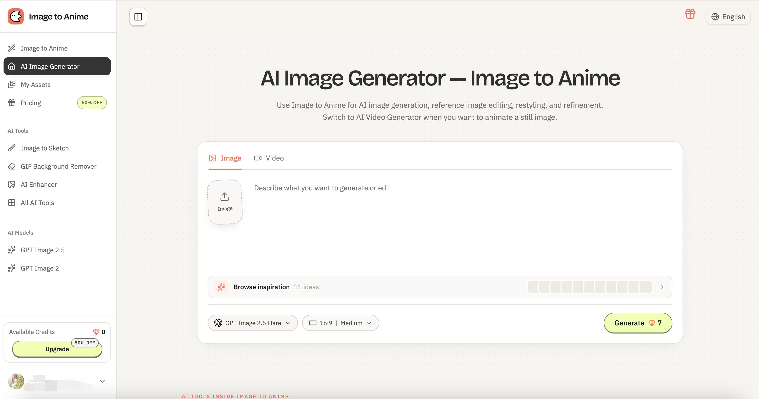Open the GPT Image 2 model link
This screenshot has width=759, height=399.
57,268
